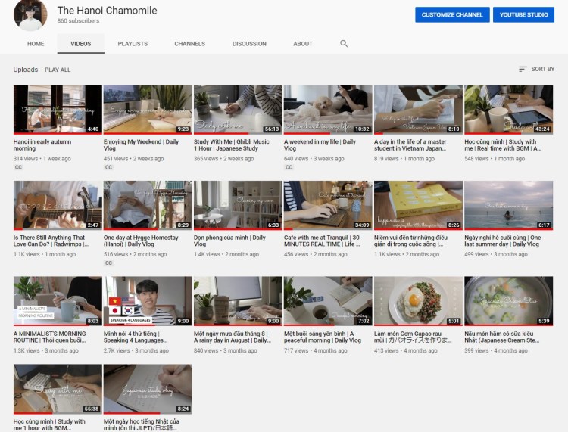Switch to the Home tab
Viewport: 568px width, 432px height.
tap(36, 44)
